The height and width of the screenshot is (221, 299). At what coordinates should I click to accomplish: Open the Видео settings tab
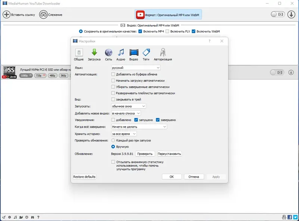[x=134, y=55]
